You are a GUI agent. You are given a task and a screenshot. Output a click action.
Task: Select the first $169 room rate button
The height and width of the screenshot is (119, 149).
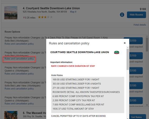tap(136, 41)
